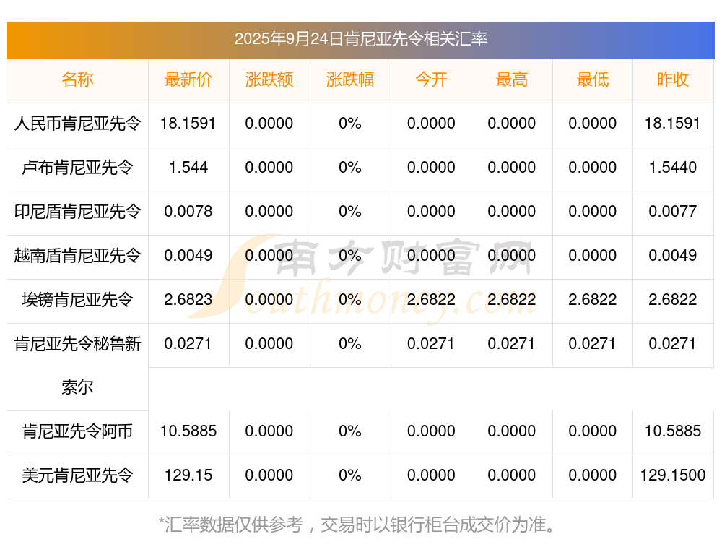The image size is (722, 547).
Task: Select the 最低 column header
Action: 593,79
